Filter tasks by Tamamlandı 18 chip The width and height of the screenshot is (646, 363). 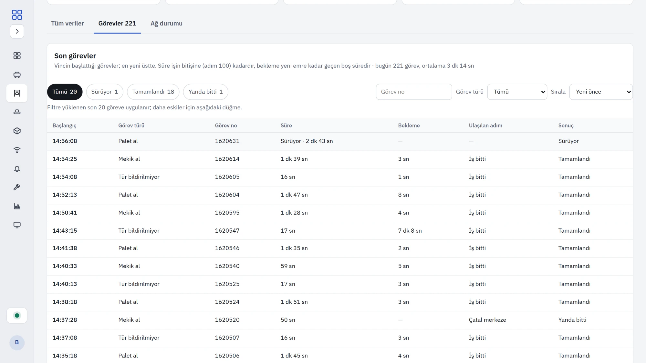(x=153, y=92)
